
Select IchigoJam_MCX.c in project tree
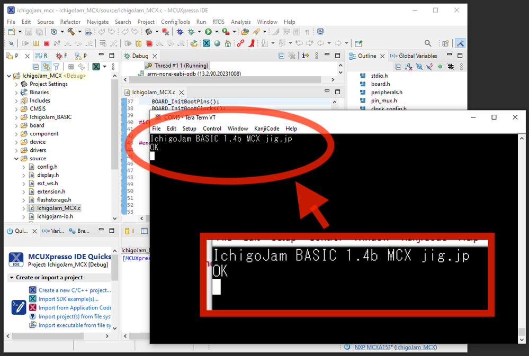59,208
